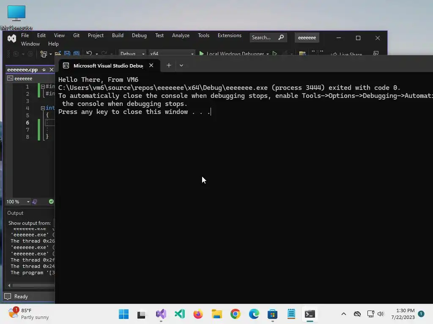Open the Edit menu
433x324 pixels.
tap(41, 35)
